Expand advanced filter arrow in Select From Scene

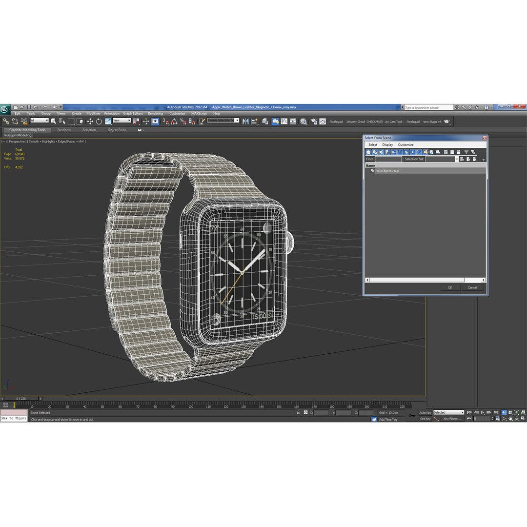click(483, 160)
